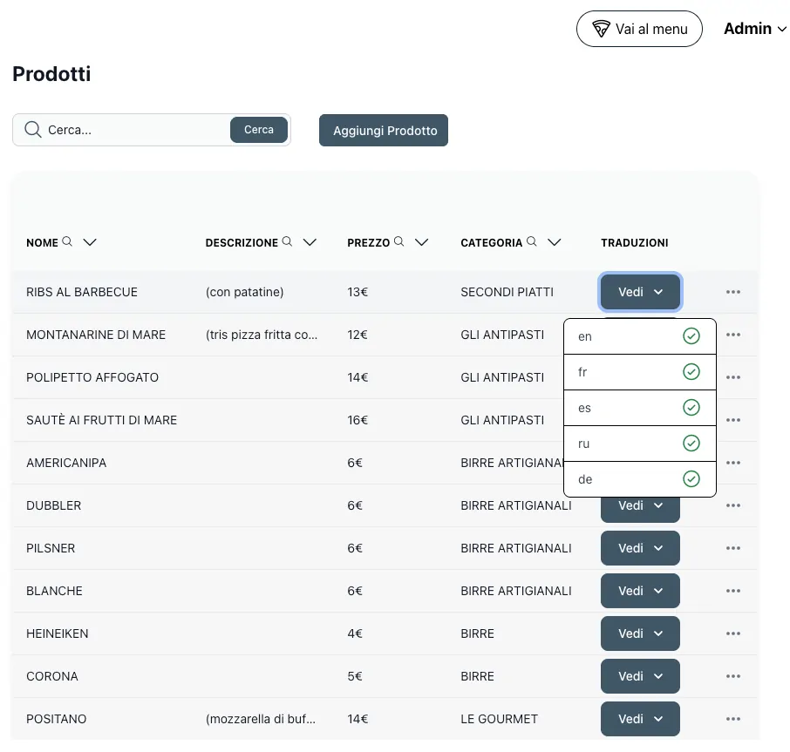The width and height of the screenshot is (790, 752).
Task: Click the pizza icon in Vai al menu
Action: click(x=601, y=29)
